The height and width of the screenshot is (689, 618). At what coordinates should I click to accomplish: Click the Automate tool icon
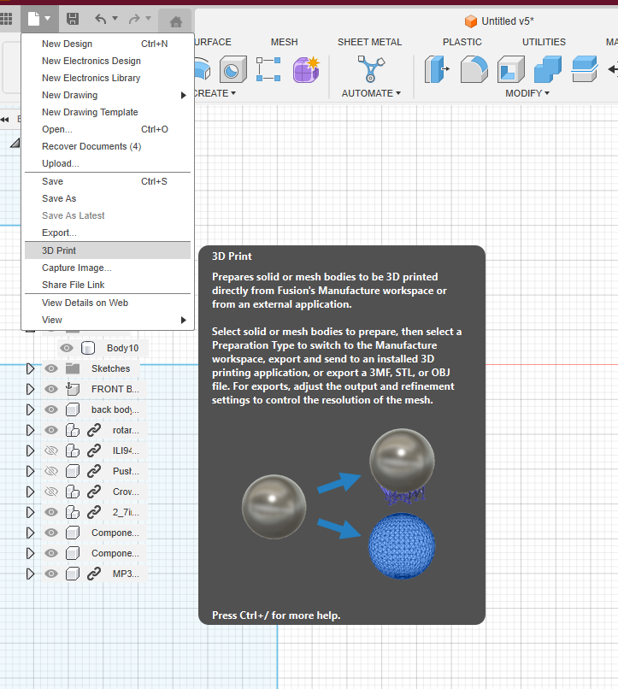[x=371, y=69]
